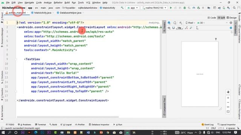Open the Build menu
The image size is (241, 135).
coord(67,3)
